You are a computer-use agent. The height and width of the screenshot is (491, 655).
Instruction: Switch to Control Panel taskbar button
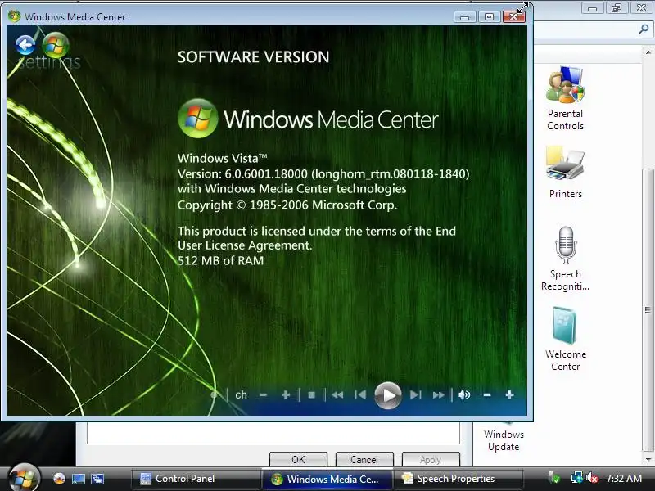coord(196,479)
